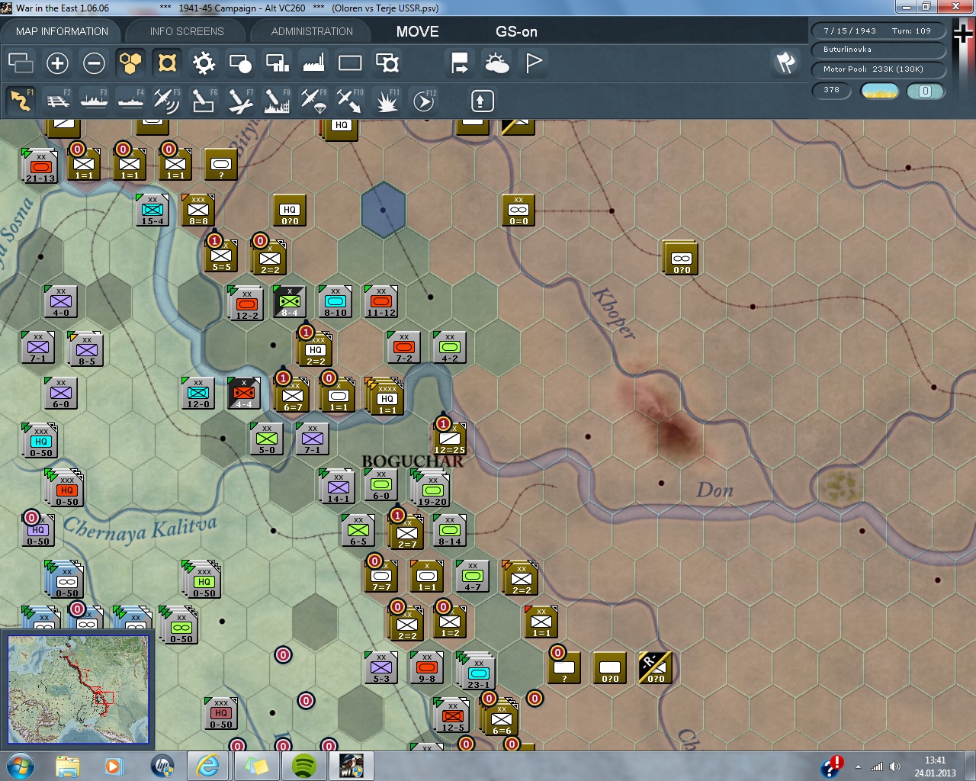The image size is (976, 781).
Task: Click the MOVE mode label
Action: [417, 31]
